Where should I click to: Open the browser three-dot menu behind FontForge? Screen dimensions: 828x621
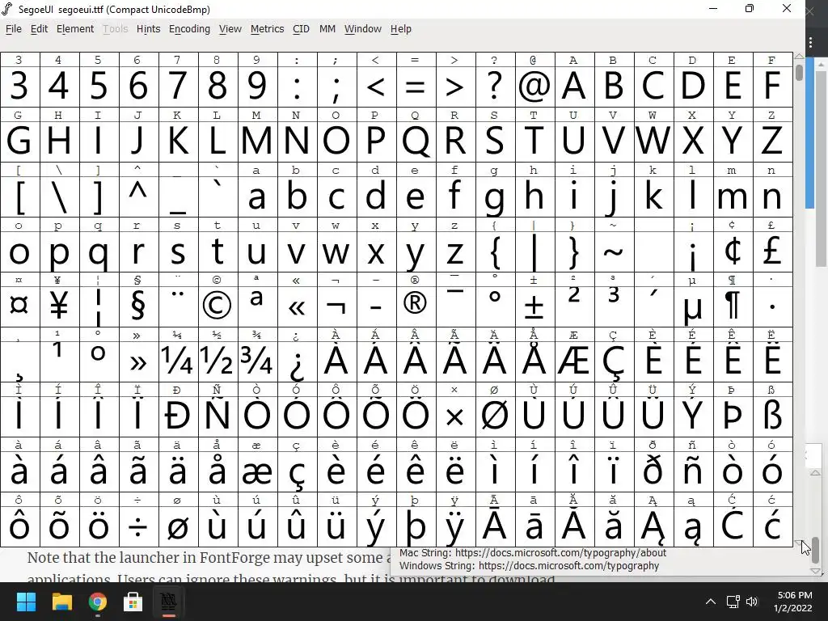(810, 42)
